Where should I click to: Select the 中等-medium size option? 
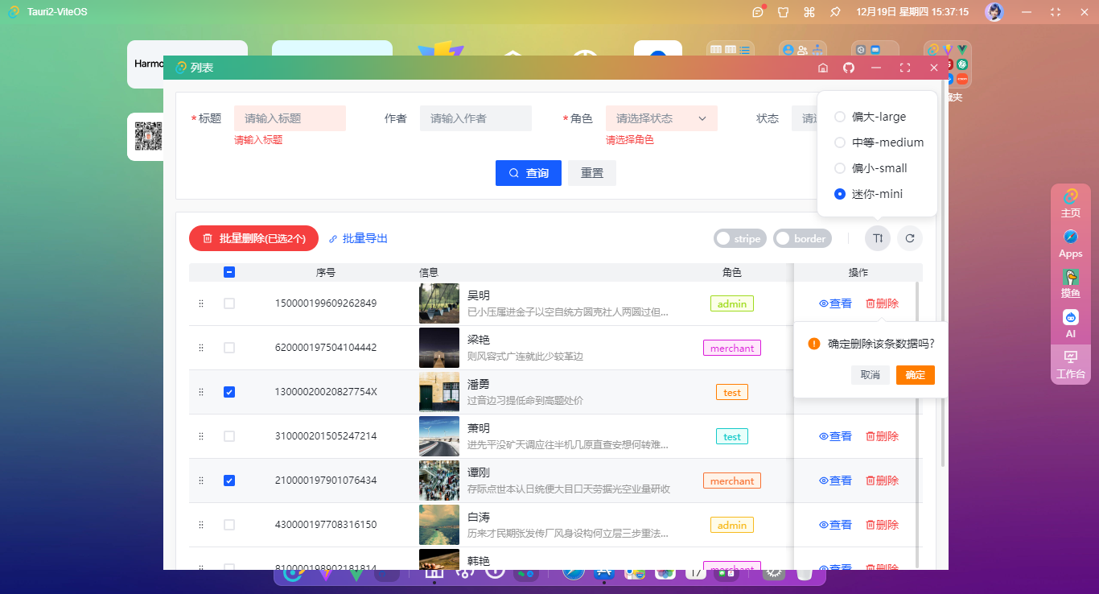(x=879, y=142)
